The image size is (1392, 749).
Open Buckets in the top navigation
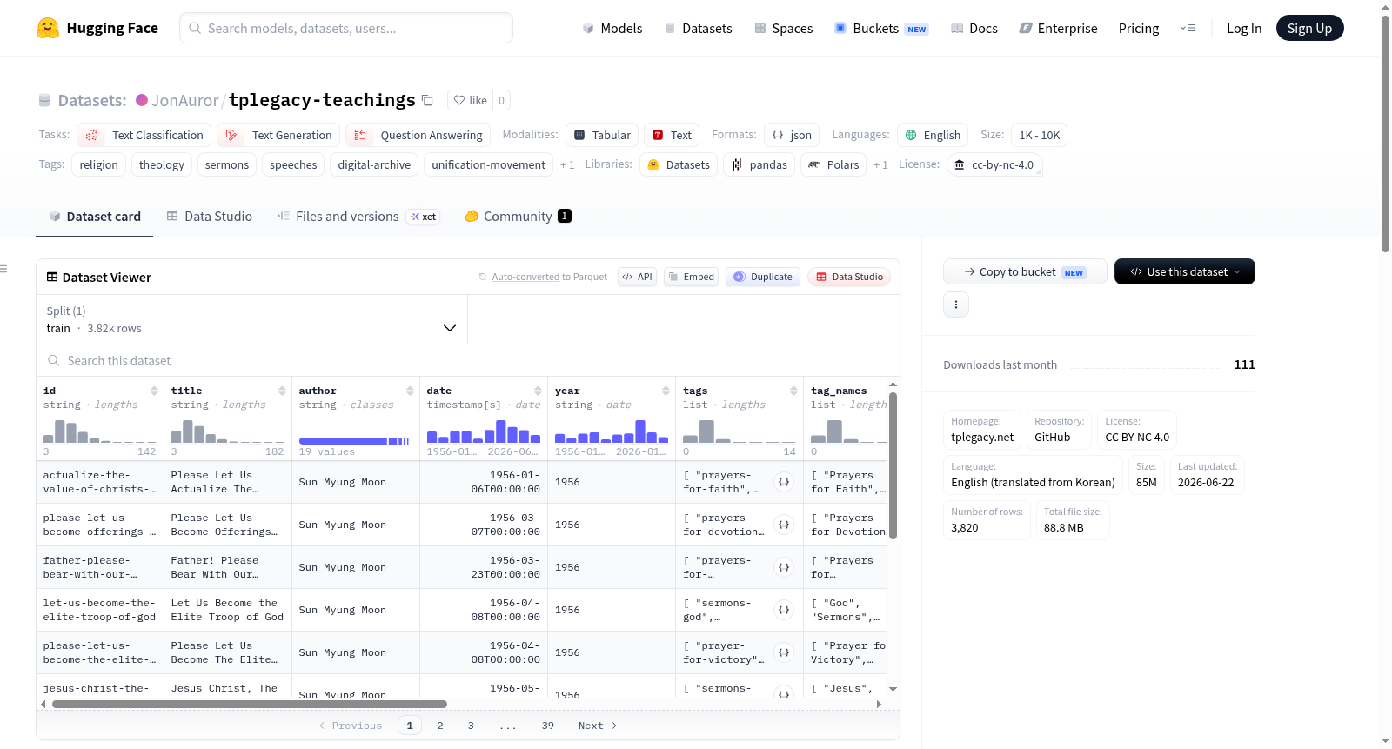[x=881, y=28]
